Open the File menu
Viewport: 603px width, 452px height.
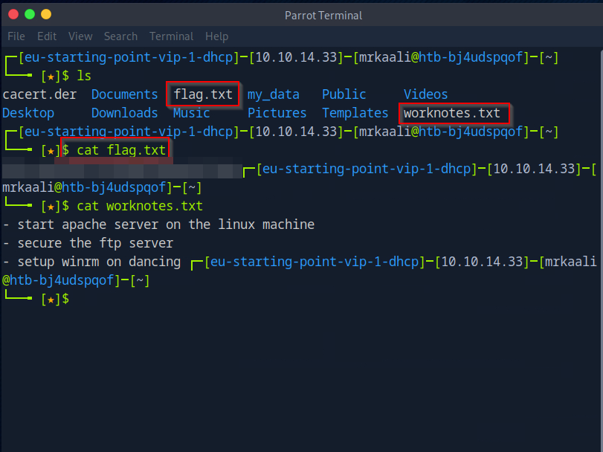pyautogui.click(x=16, y=36)
